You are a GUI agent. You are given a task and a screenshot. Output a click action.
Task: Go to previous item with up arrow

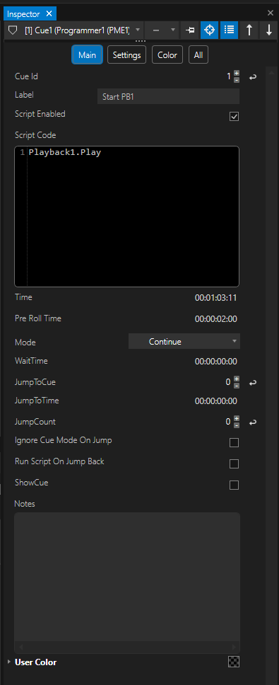coord(249,30)
